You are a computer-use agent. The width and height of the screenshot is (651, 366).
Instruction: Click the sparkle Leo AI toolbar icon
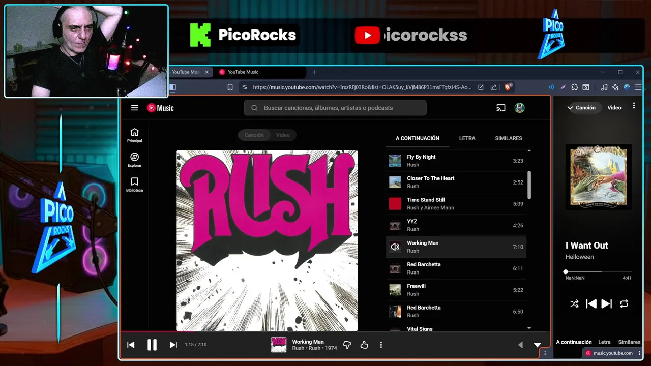(615, 87)
